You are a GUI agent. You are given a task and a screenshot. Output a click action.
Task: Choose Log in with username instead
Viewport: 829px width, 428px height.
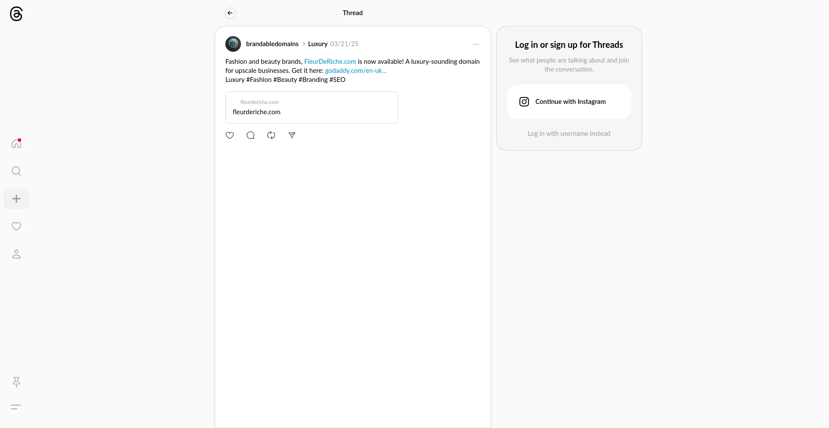(569, 134)
